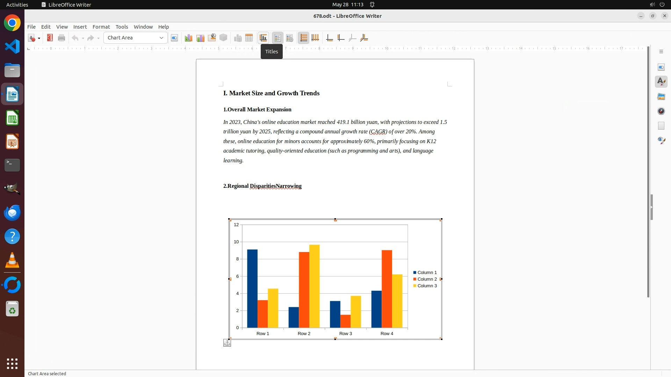Open the All Axes icon
The image size is (671, 377).
[364, 38]
